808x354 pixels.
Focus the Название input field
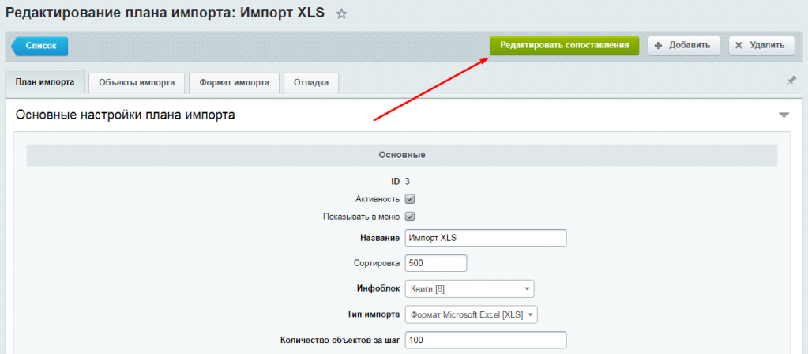click(486, 238)
